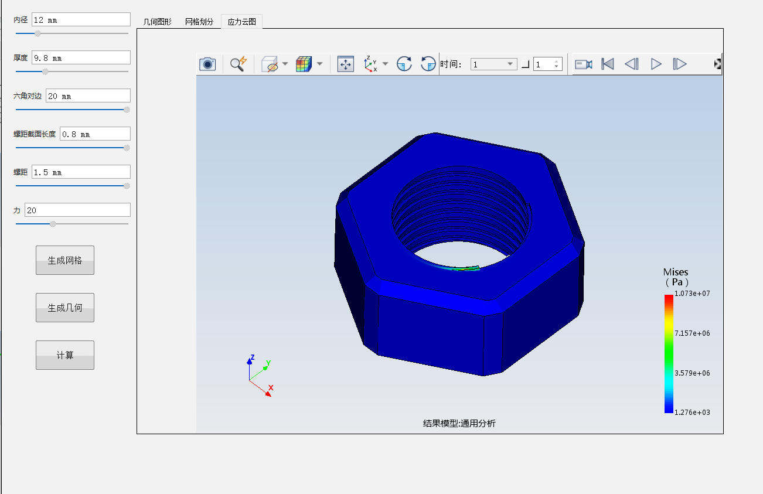Click the 螺距截面长度 input field
This screenshot has height=494, width=763.
pyautogui.click(x=95, y=134)
